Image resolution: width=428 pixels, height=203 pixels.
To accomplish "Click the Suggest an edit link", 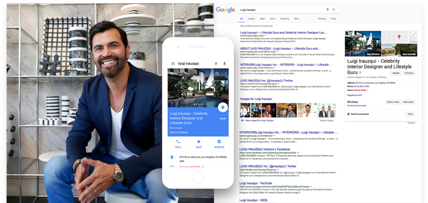I will (355, 95).
